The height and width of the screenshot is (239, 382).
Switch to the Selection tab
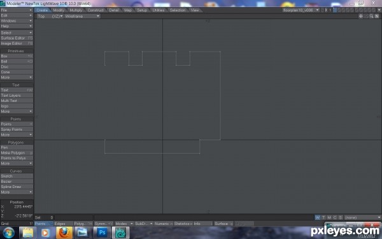coord(178,10)
